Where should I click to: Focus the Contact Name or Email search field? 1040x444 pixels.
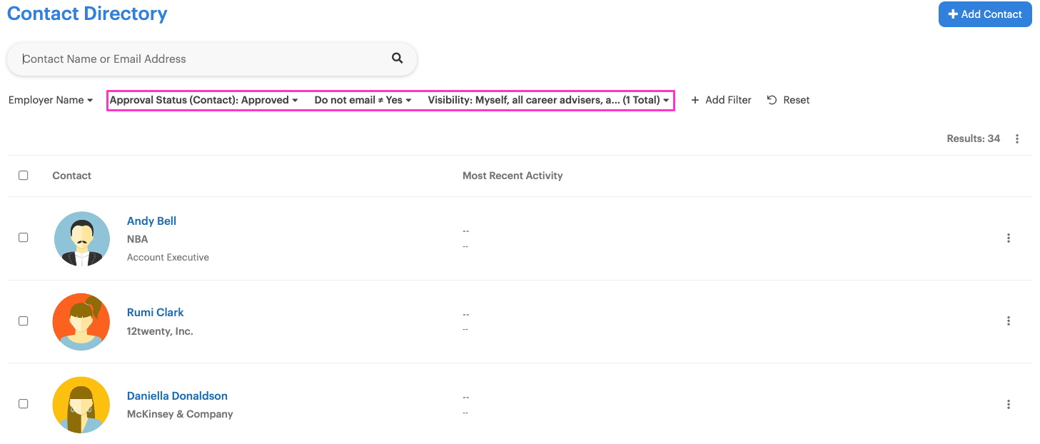pos(203,59)
